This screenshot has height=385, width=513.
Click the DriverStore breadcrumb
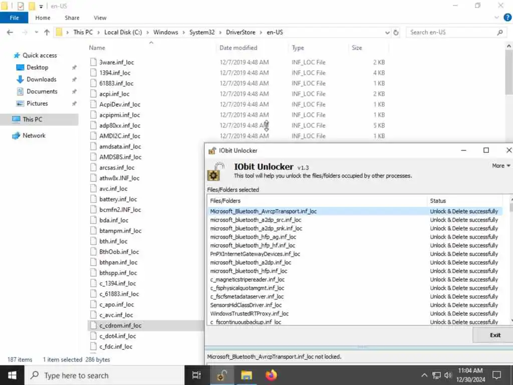[240, 32]
